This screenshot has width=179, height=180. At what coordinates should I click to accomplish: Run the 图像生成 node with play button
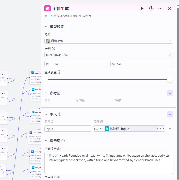142,8
